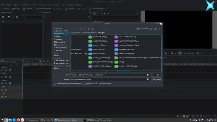
Task: Select file Kamchatka - 1429.mp4
Action: (x=124, y=49)
